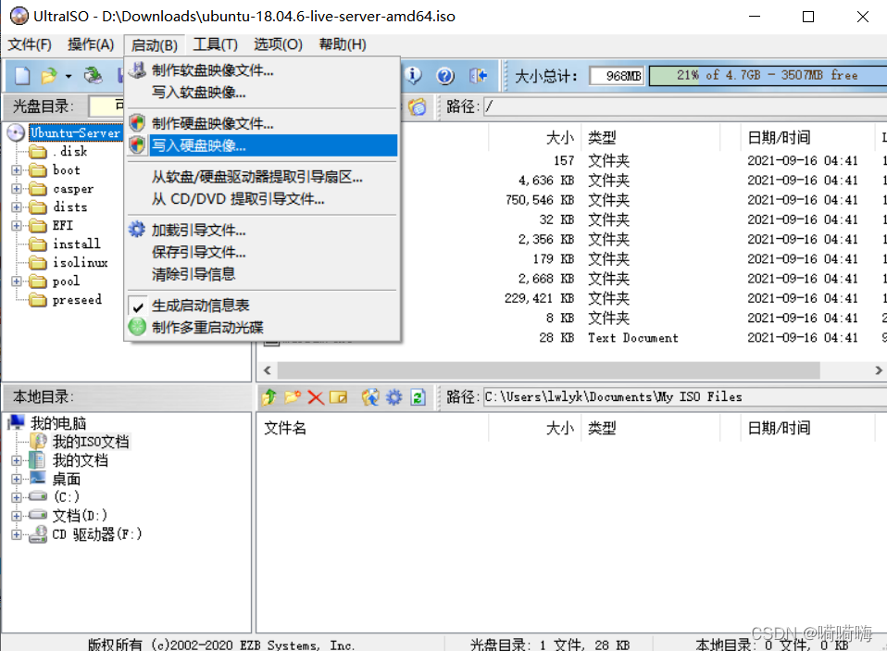Click the red X delete icon
This screenshot has height=651, width=887.
pos(316,397)
